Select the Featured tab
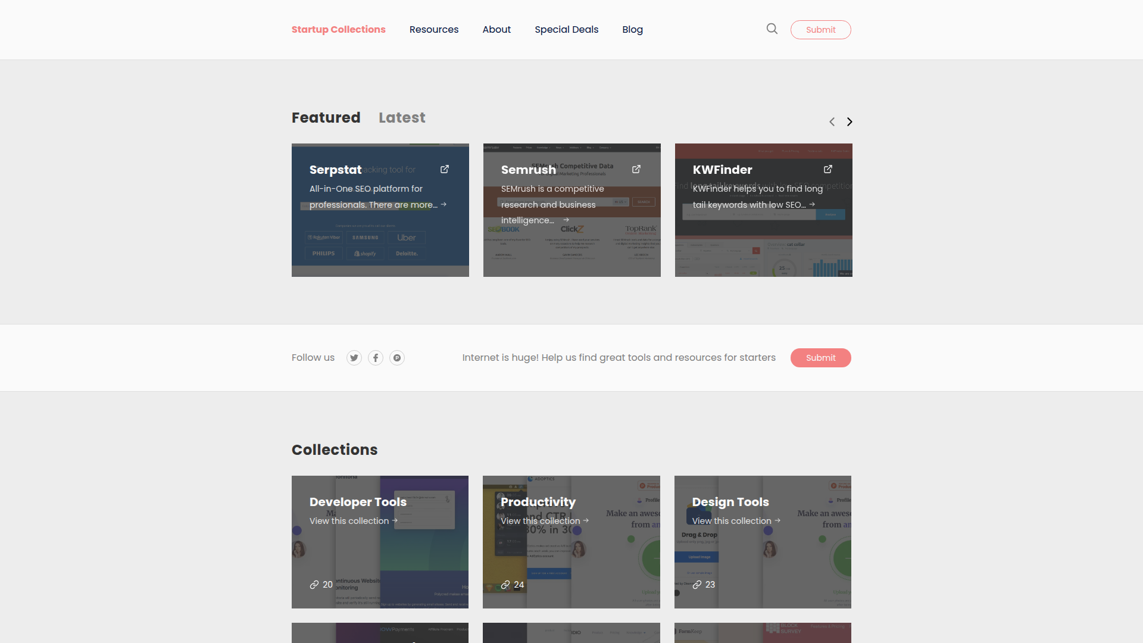Viewport: 1143px width, 643px height. [x=326, y=117]
